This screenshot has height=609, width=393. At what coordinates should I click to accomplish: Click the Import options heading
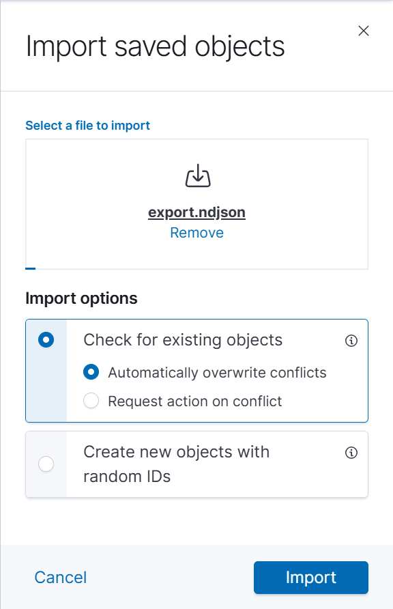tap(81, 298)
